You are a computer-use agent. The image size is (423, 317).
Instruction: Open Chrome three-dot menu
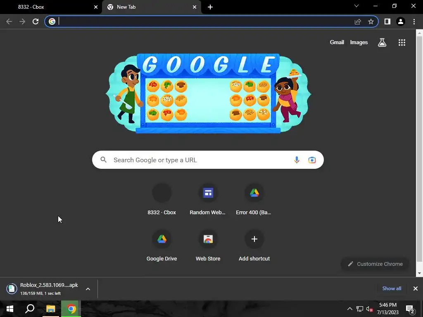414,21
